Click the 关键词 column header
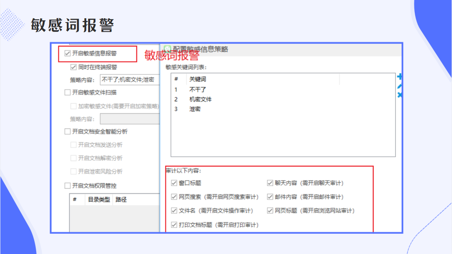 263,79
